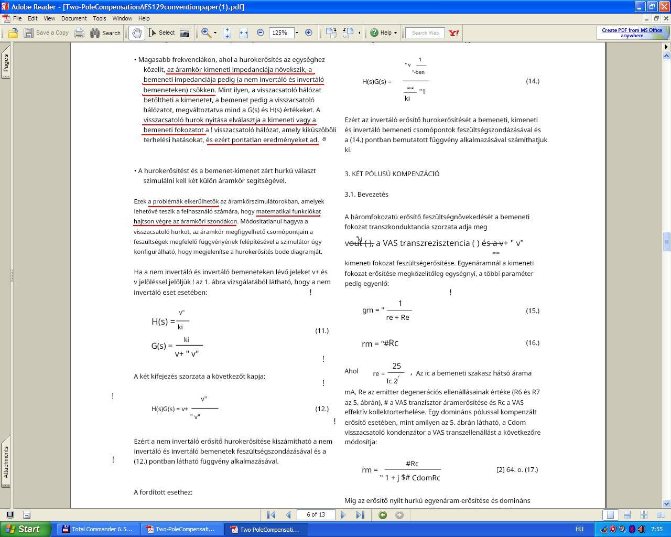The width and height of the screenshot is (671, 537).
Task: Open the Attachments side panel tab
Action: click(x=6, y=463)
